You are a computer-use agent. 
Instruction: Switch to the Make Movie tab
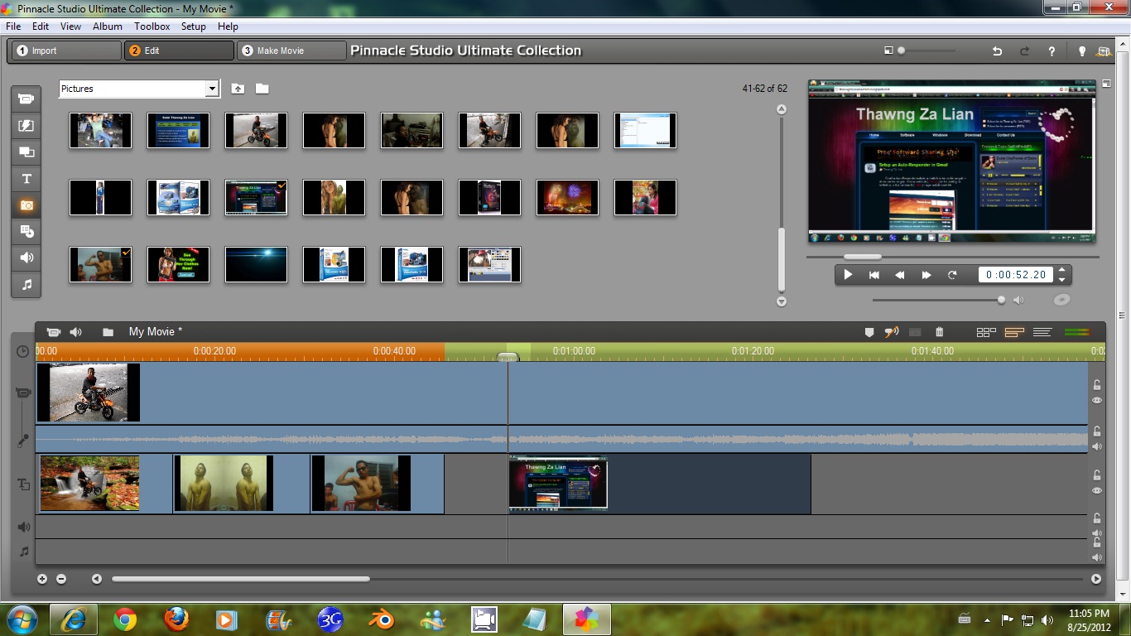[x=291, y=50]
